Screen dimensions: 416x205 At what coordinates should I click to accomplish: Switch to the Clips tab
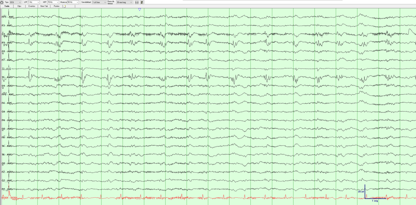click(x=19, y=6)
